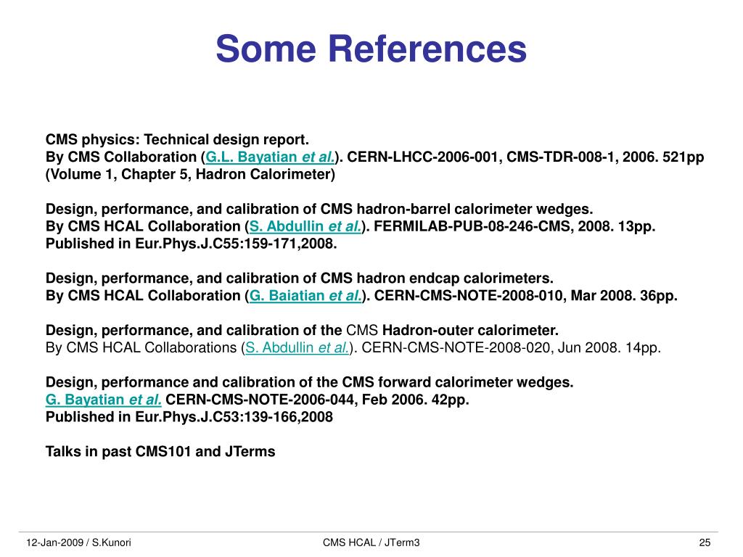Viewport: 743px width, 557px height.
Task: Click the slide number 25
Action: [705, 542]
